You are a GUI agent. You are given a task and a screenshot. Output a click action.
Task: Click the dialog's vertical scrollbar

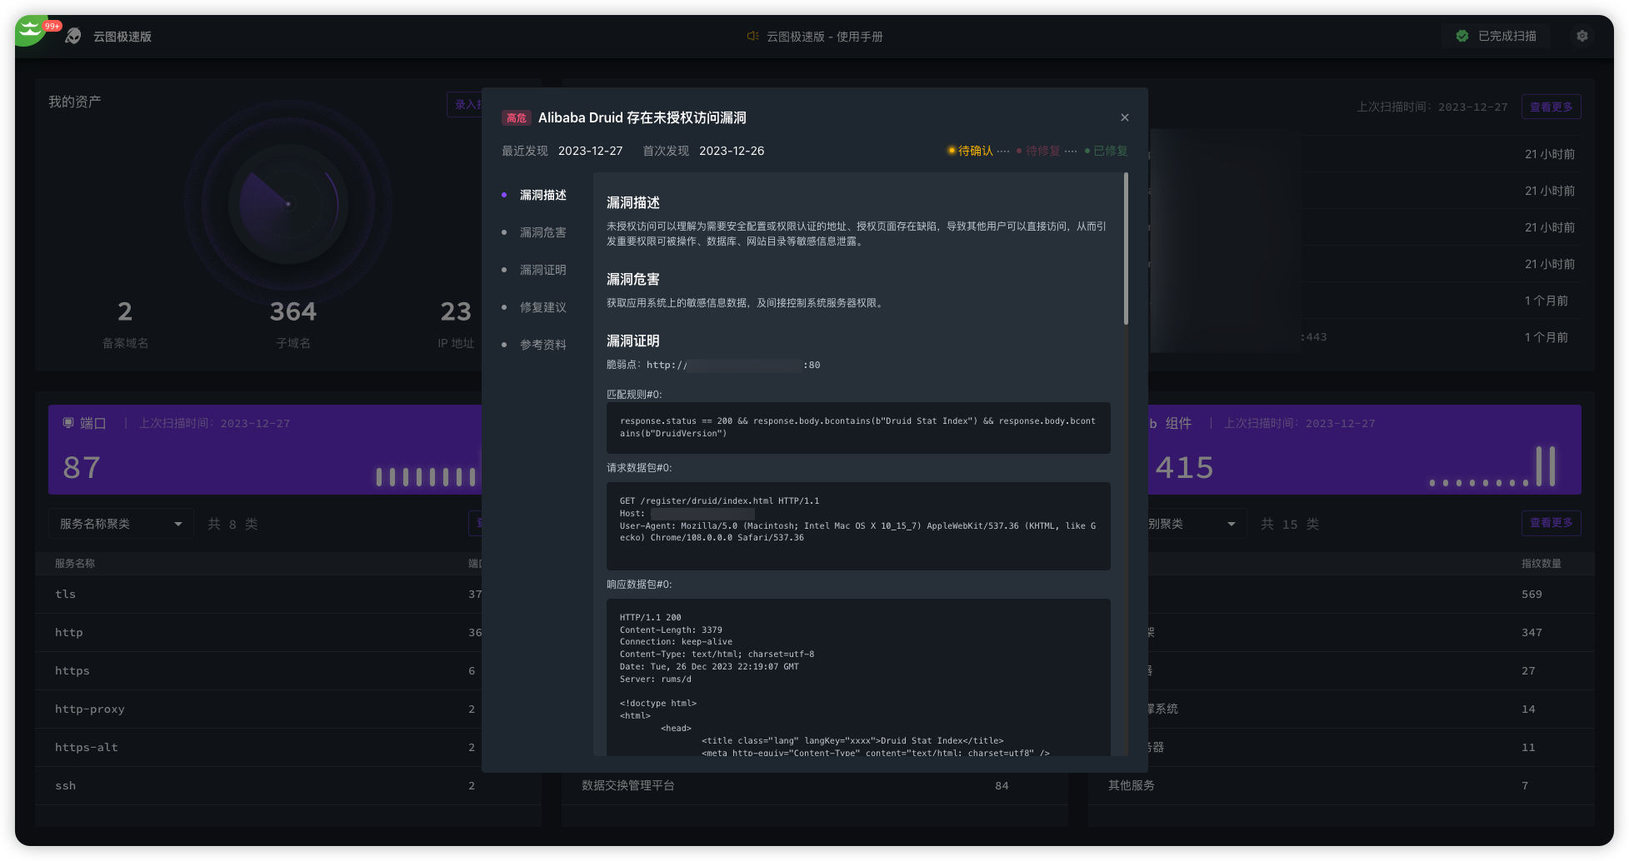1126,250
